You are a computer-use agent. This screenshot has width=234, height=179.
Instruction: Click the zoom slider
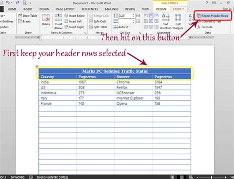[x=211, y=177]
